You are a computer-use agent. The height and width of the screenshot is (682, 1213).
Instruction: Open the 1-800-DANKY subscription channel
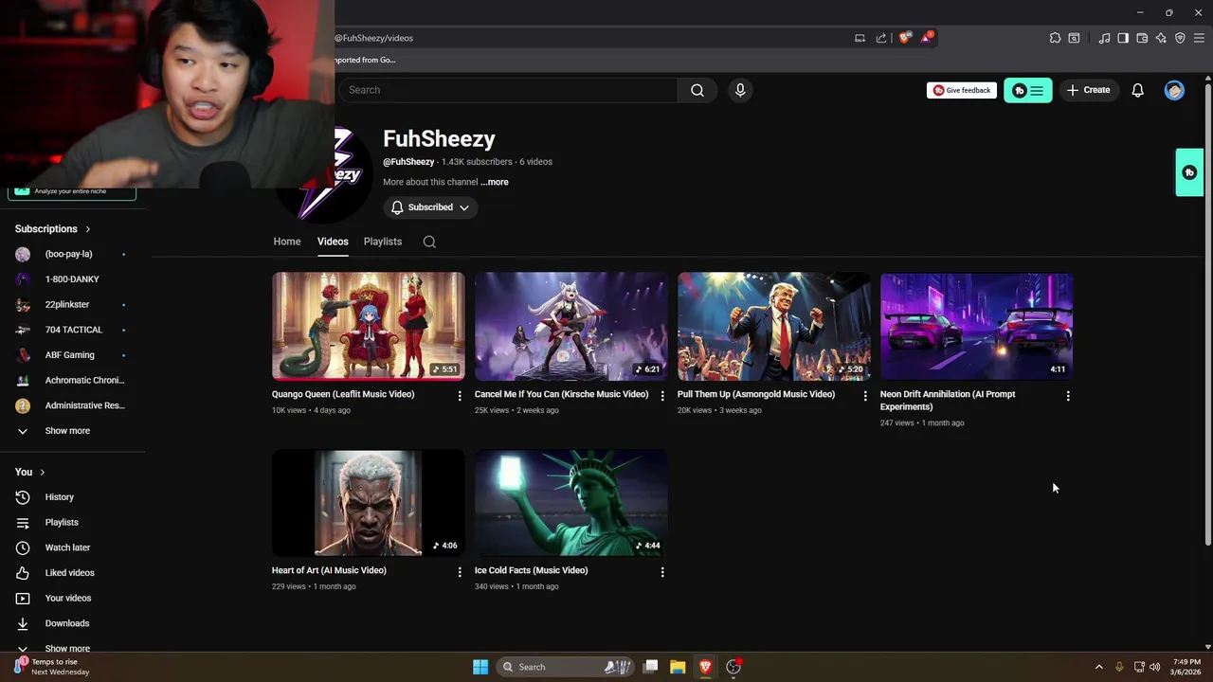point(72,279)
